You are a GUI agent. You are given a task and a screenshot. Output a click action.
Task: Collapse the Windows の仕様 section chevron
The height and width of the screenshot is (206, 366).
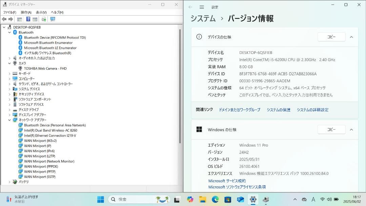(351, 129)
